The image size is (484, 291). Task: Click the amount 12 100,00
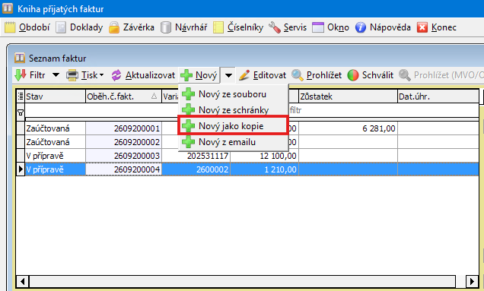pyautogui.click(x=278, y=156)
